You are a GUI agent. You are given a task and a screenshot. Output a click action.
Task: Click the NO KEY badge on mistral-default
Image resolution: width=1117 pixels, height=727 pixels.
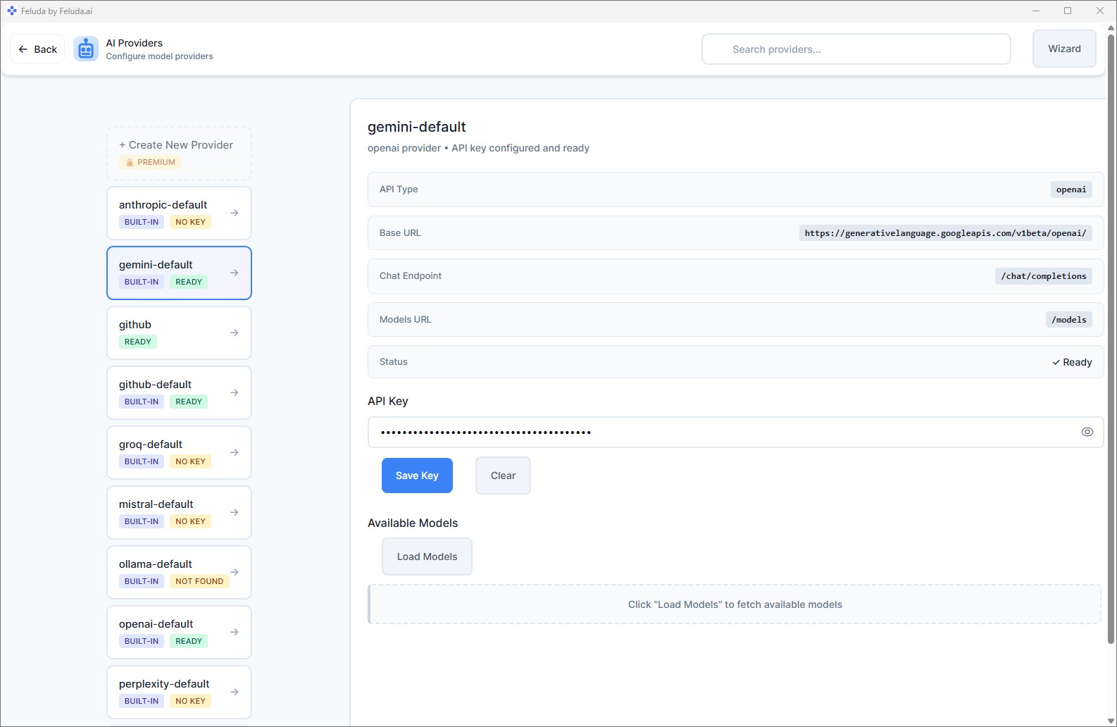click(x=190, y=521)
